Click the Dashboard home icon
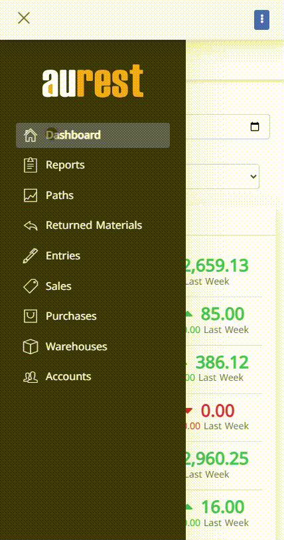Image resolution: width=284 pixels, height=540 pixels. pyautogui.click(x=31, y=135)
